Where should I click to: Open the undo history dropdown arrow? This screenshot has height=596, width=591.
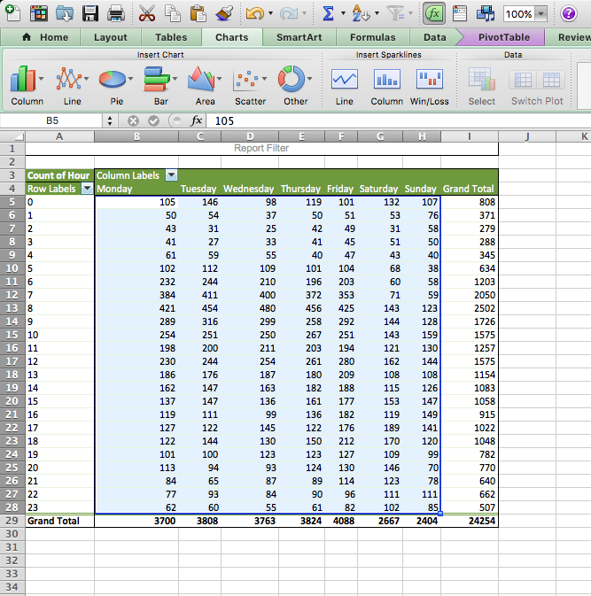pos(271,13)
